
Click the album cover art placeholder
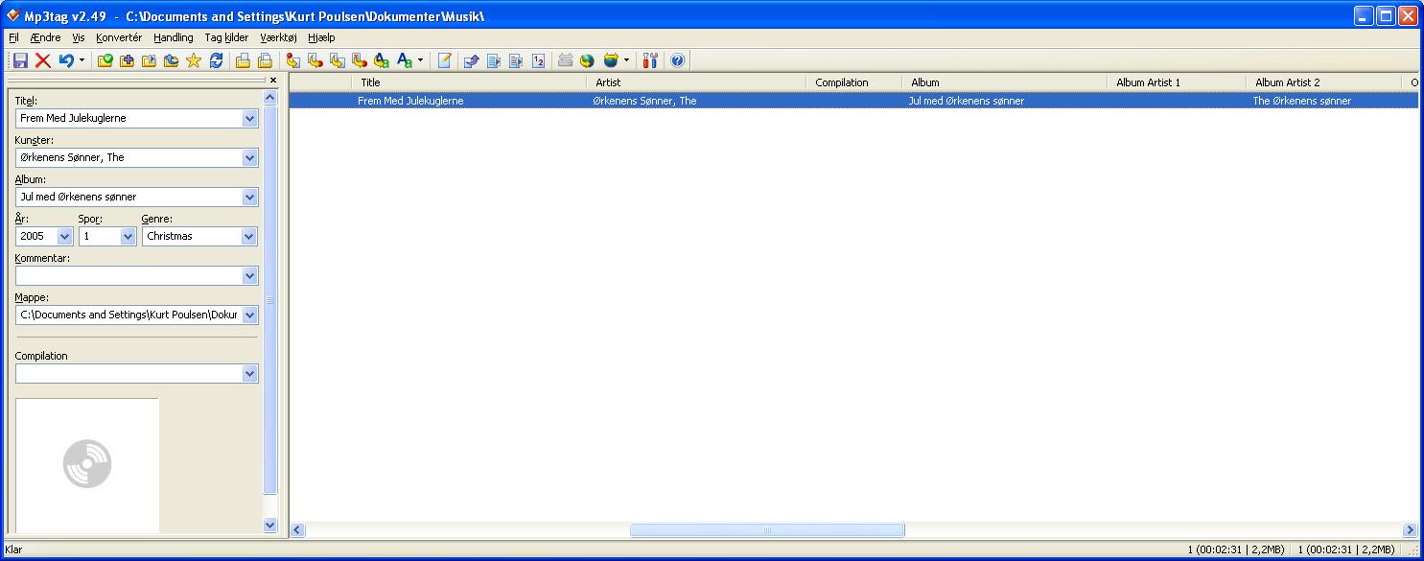pyautogui.click(x=87, y=465)
